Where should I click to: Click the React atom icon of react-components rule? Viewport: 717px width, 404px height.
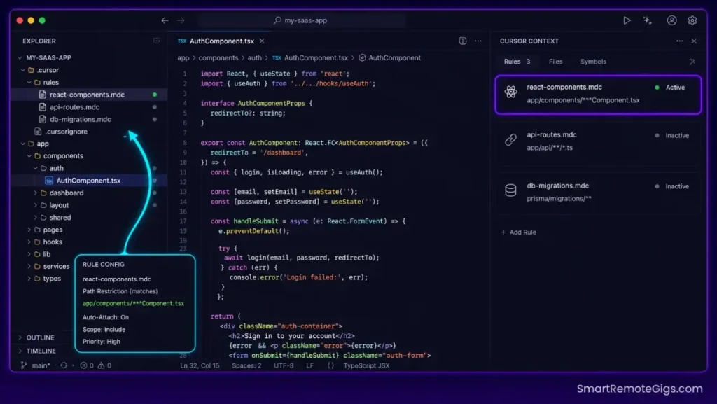coord(510,92)
